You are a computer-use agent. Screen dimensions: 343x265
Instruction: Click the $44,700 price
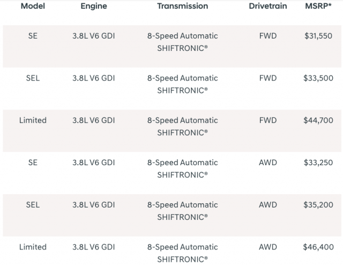coord(318,121)
